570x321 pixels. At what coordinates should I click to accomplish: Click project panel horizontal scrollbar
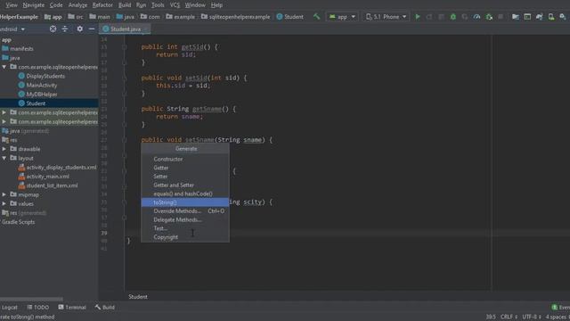point(31,300)
